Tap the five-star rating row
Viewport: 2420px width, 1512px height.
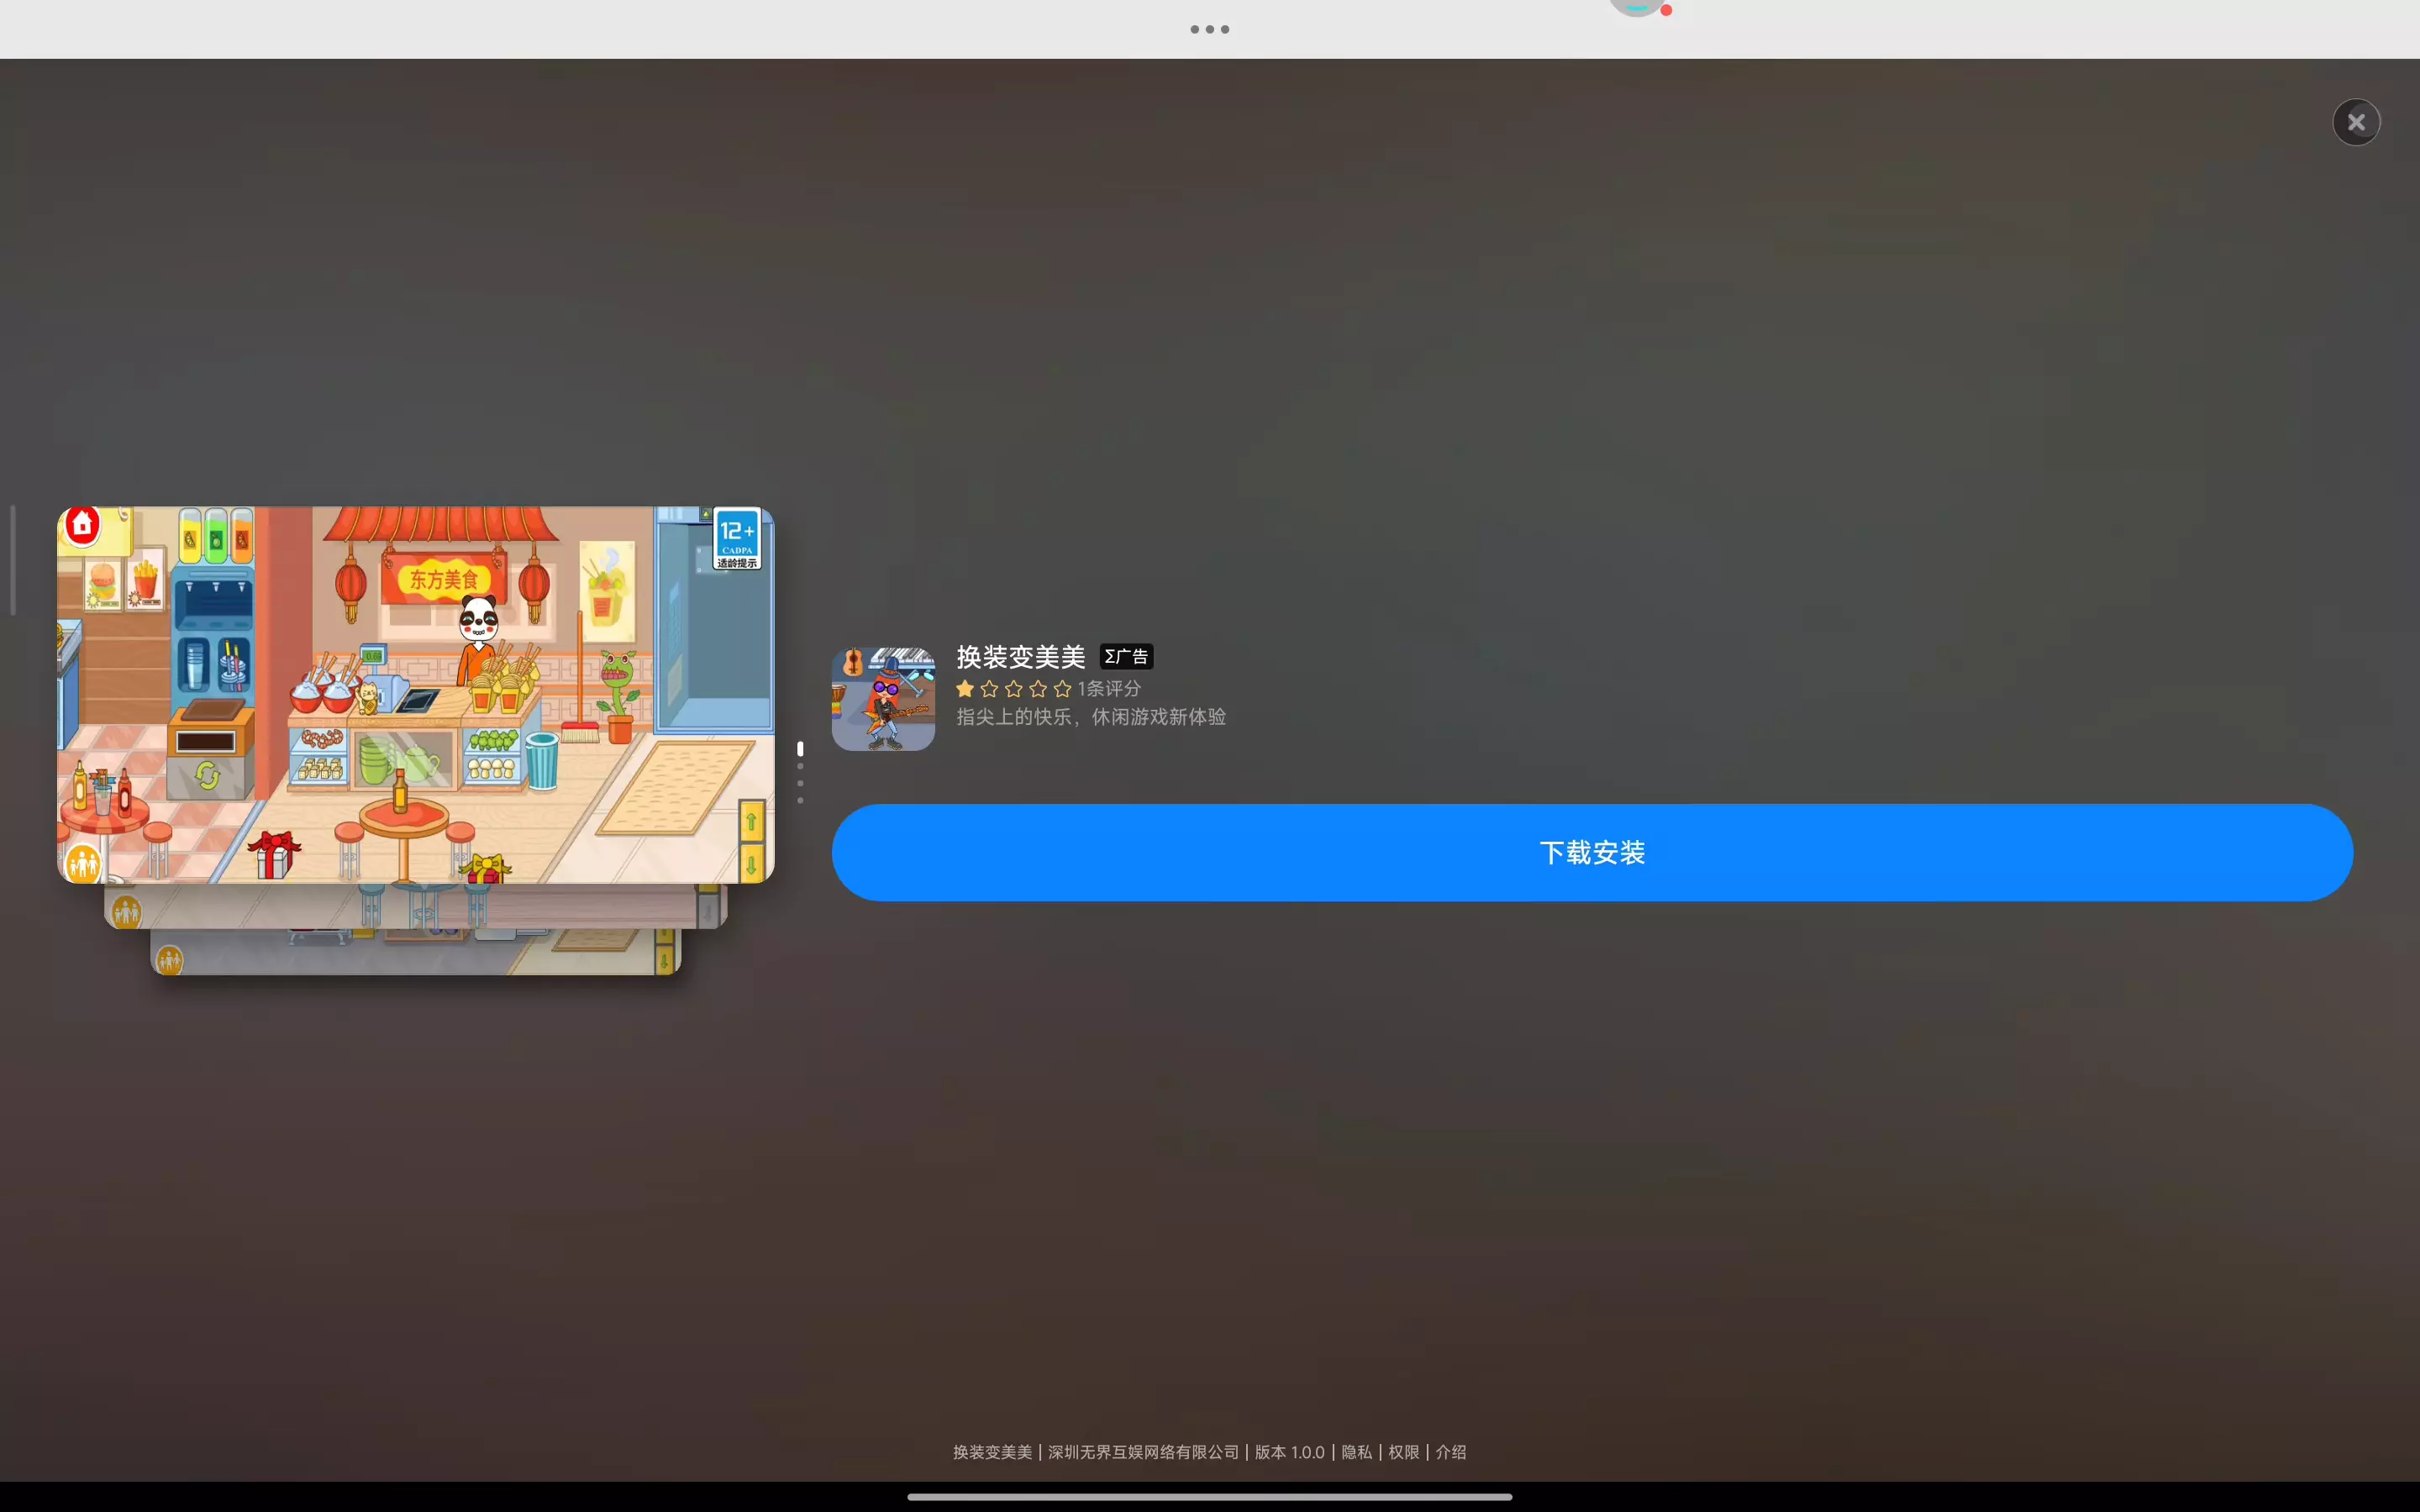(1013, 689)
